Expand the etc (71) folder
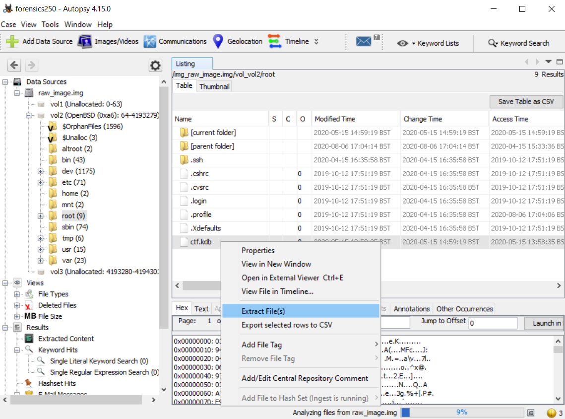Image resolution: width=565 pixels, height=419 pixels. pyautogui.click(x=41, y=183)
